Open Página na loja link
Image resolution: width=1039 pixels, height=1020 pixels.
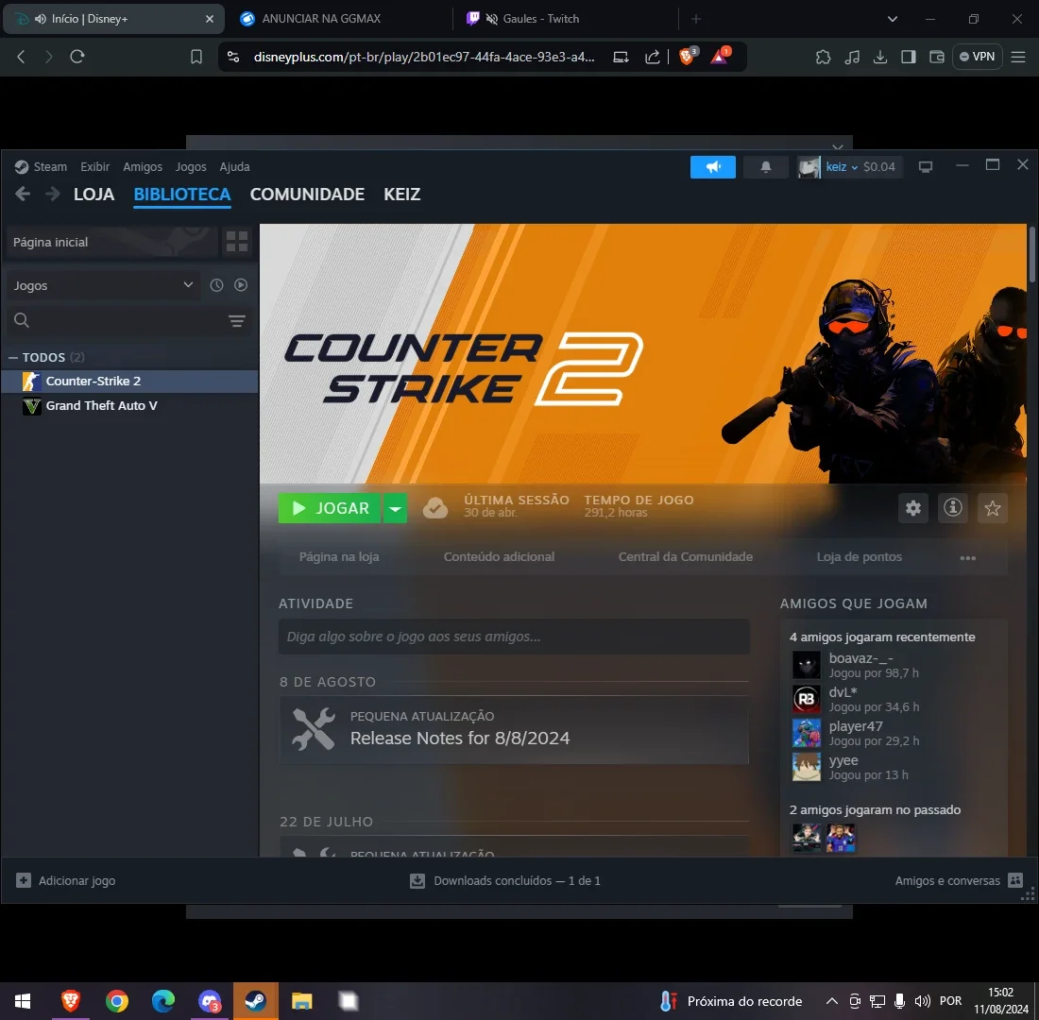[339, 557]
